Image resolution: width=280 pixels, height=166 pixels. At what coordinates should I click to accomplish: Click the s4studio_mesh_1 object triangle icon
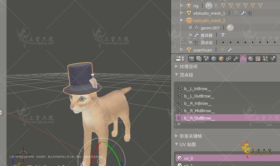pyautogui.click(x=189, y=13)
